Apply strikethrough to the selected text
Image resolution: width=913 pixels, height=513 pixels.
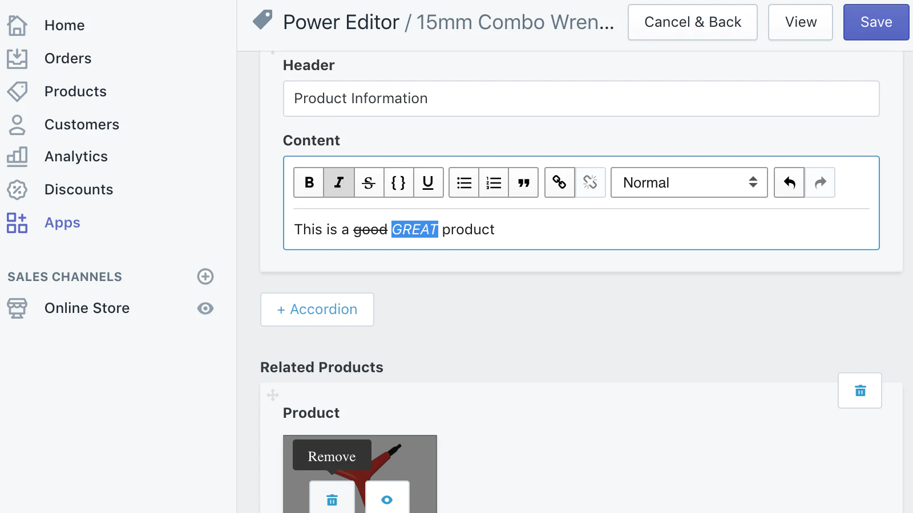pos(369,182)
